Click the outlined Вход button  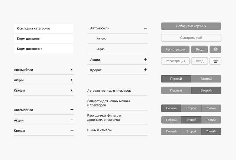[199, 61]
